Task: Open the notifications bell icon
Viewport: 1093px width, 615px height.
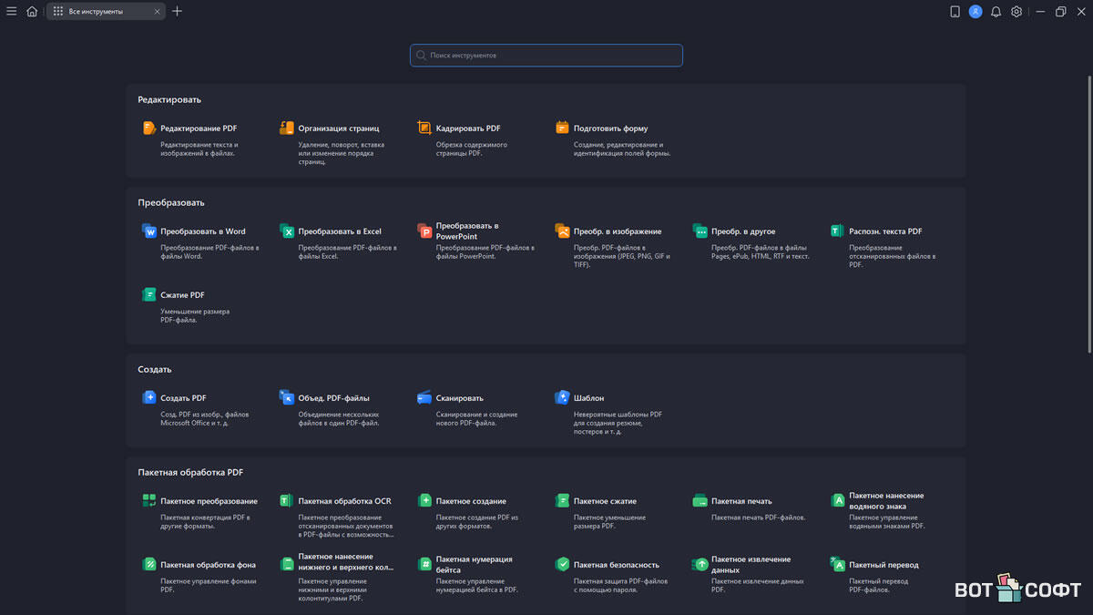Action: [996, 12]
